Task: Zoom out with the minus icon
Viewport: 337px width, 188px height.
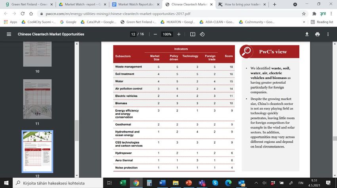Action: point(155,34)
